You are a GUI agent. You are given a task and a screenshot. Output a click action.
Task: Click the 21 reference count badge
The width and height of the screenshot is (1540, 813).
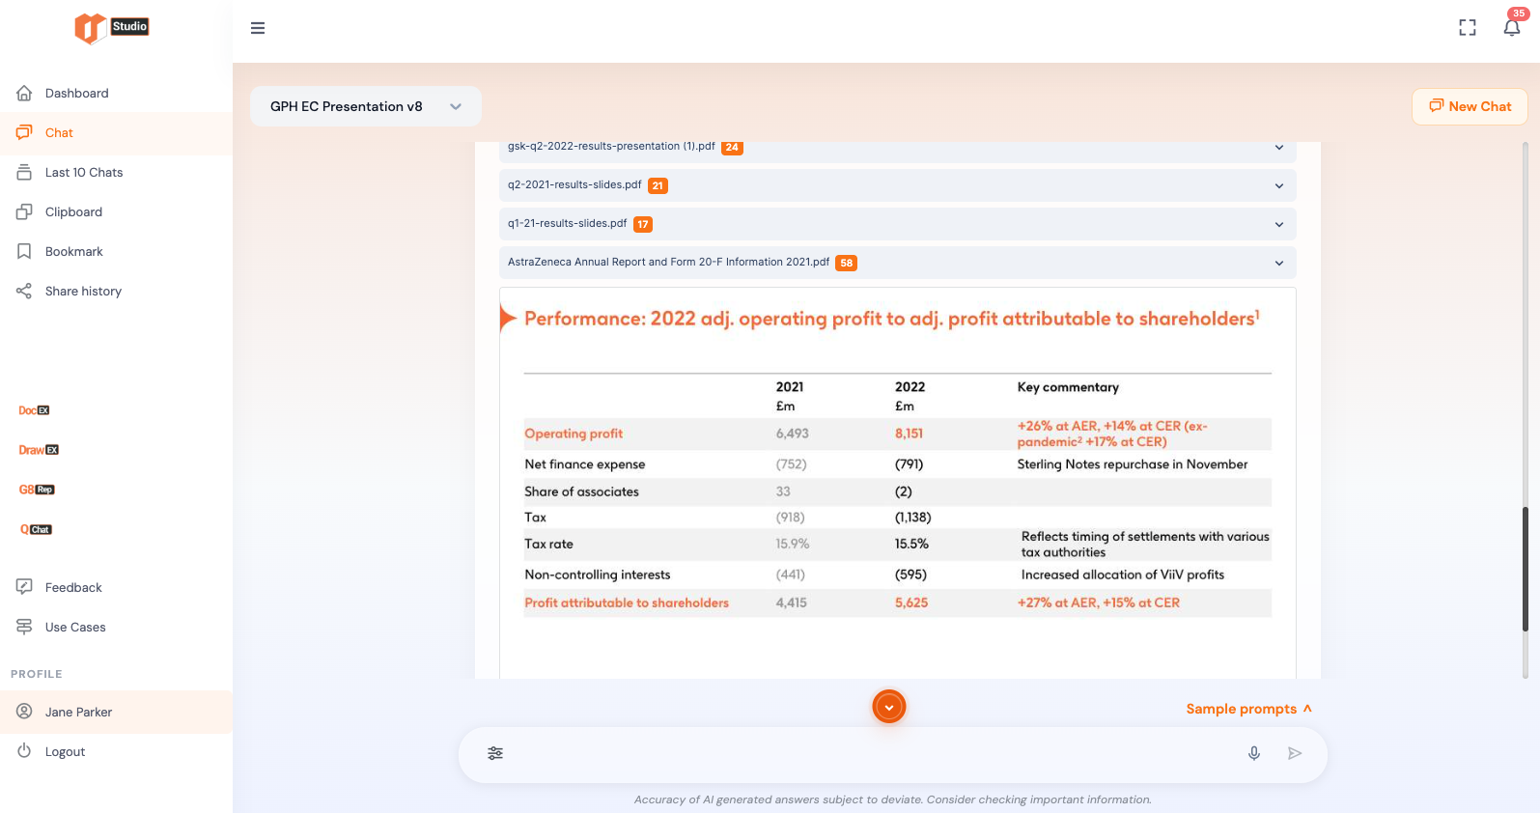point(658,185)
